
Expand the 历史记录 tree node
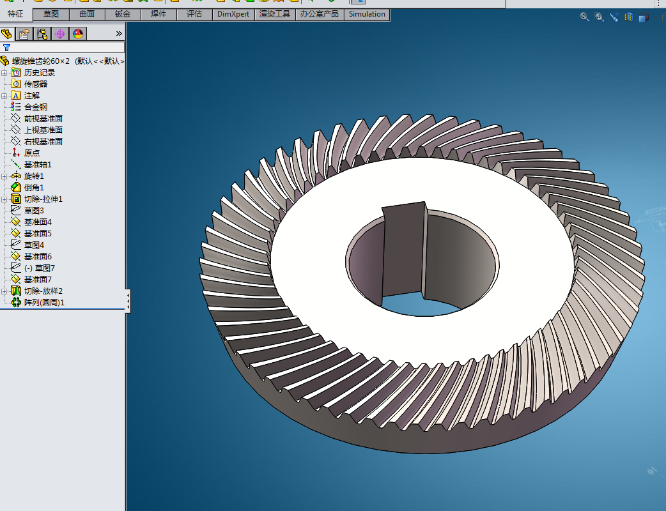[4, 73]
